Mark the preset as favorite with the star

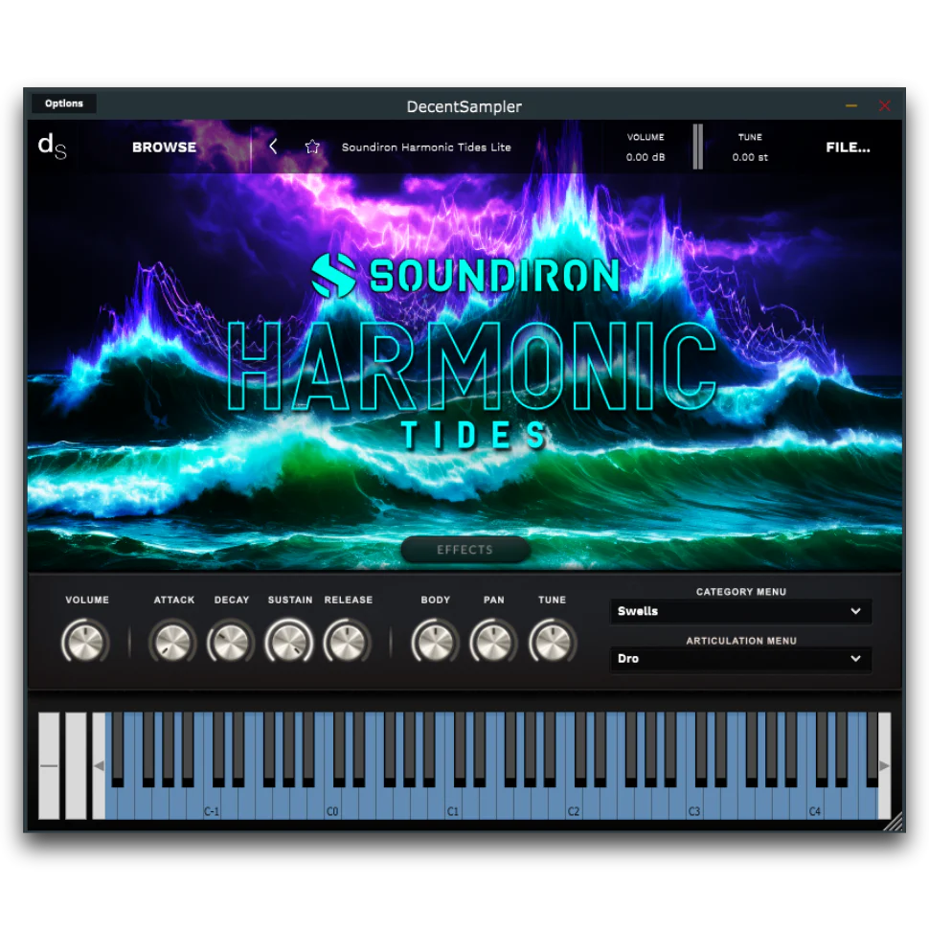[312, 147]
